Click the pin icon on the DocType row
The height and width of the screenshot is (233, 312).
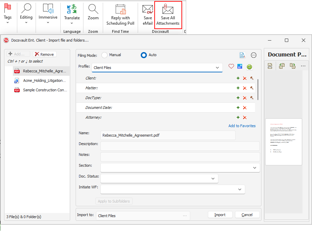click(x=252, y=98)
